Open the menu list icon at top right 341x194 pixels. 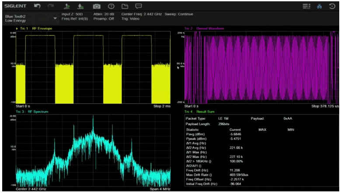pos(306,6)
